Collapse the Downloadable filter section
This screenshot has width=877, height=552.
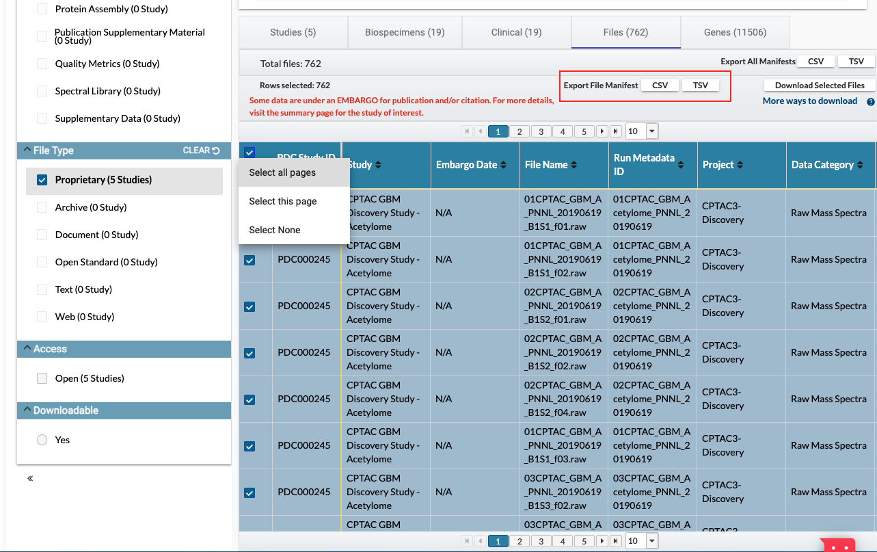(x=27, y=410)
